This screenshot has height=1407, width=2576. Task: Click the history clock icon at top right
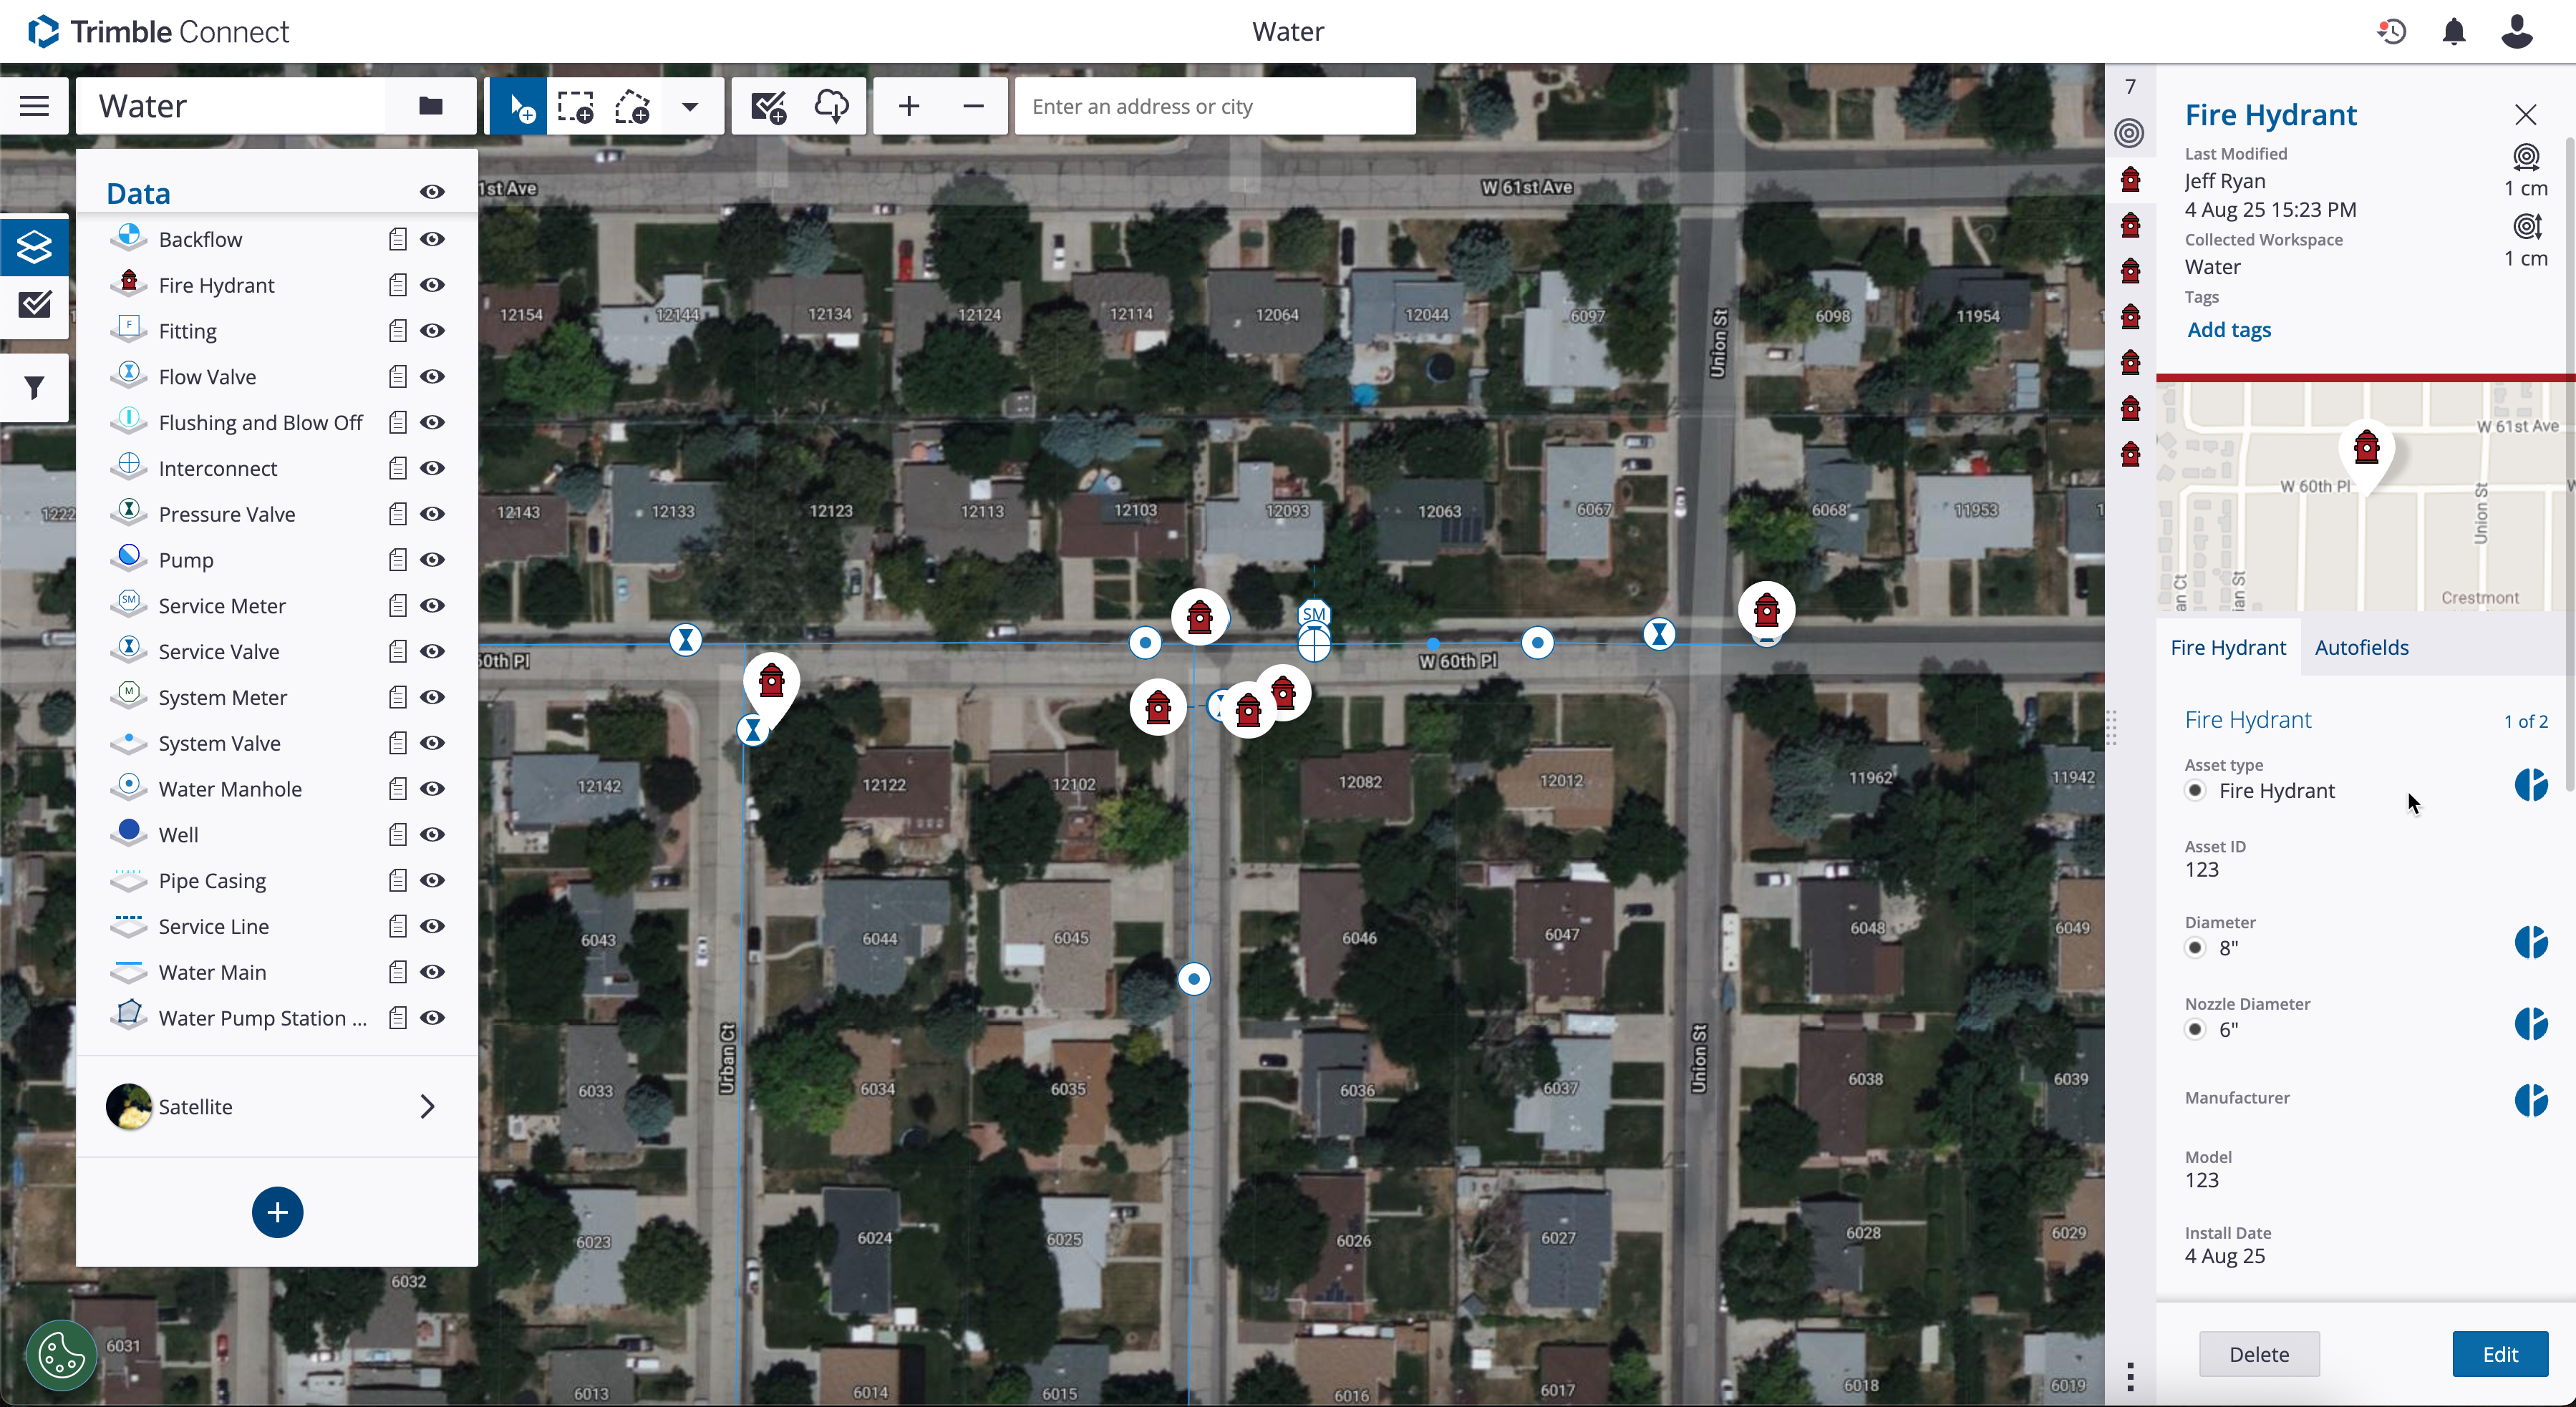[2391, 31]
